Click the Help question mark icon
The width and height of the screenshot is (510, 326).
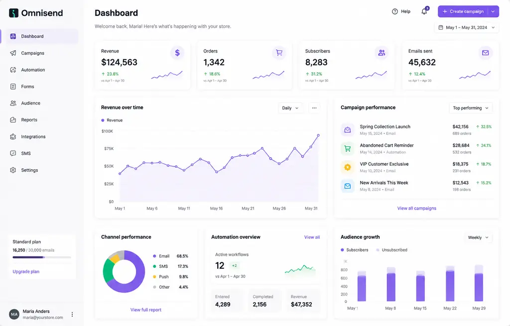395,11
